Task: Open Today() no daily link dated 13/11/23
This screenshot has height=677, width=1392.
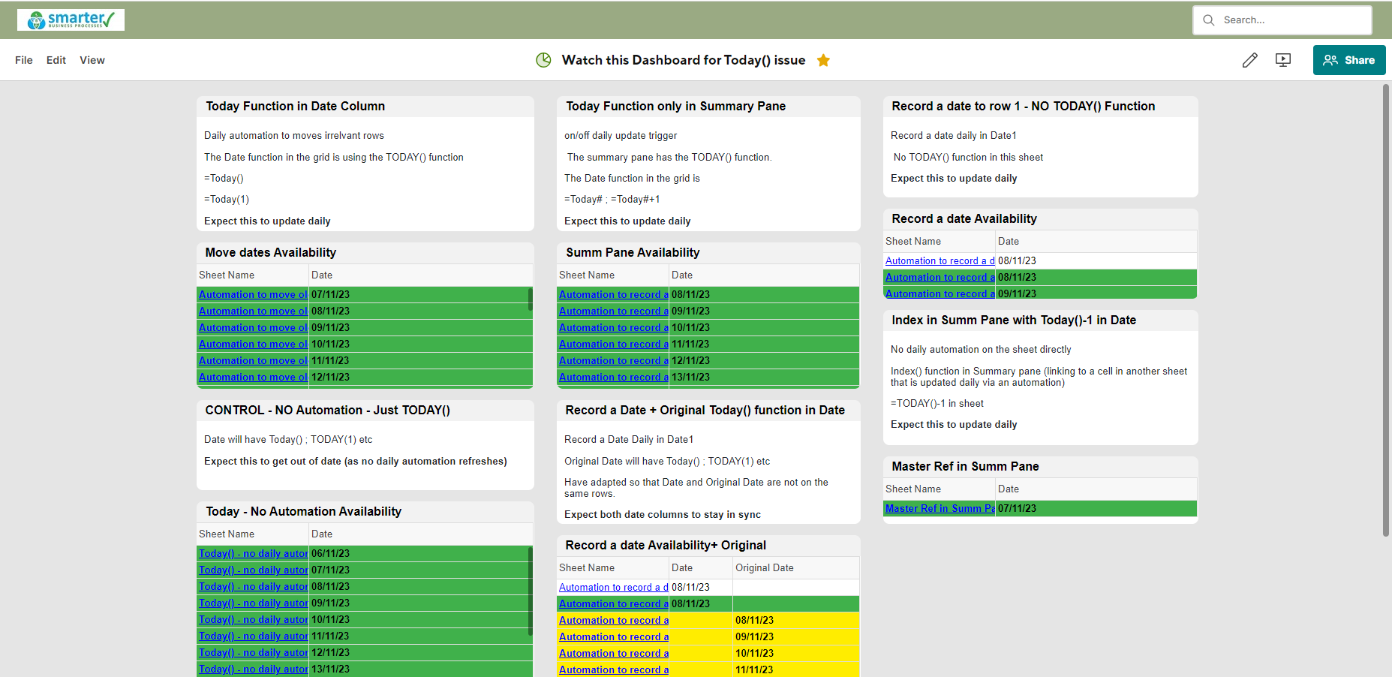Action: 253,669
